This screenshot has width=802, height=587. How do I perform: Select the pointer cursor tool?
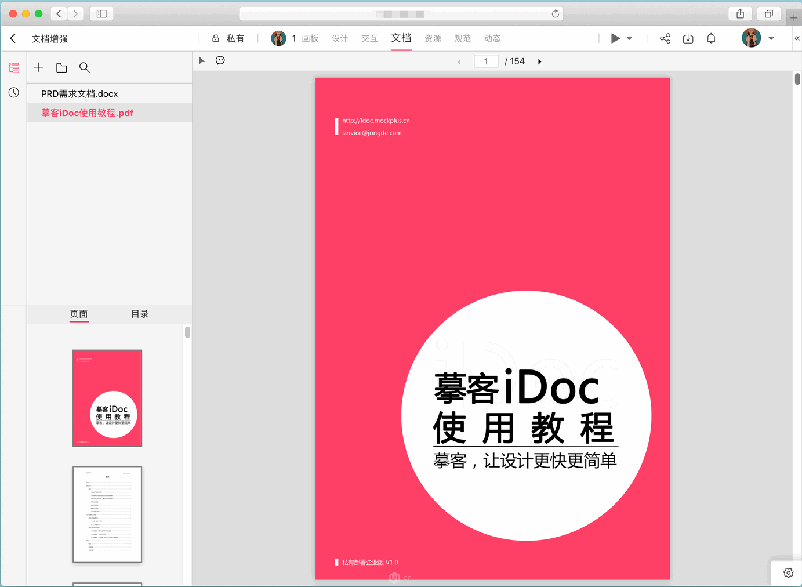click(202, 60)
